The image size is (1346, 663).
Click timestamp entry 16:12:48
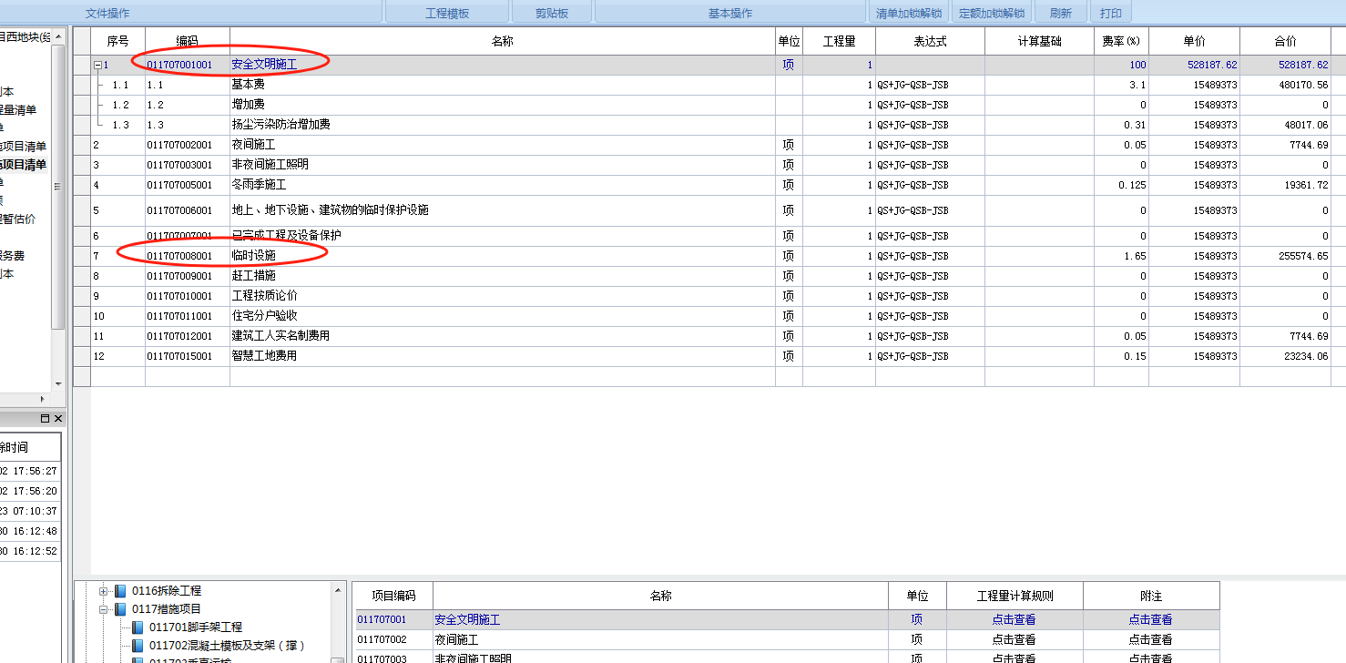[30, 531]
